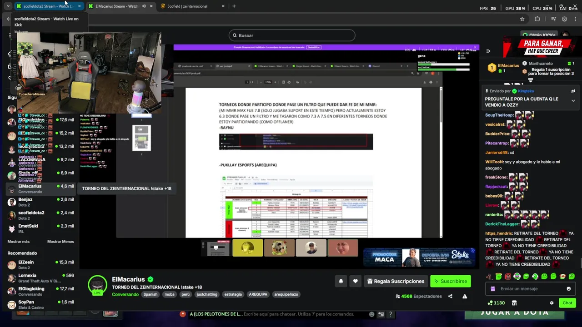This screenshot has width=582, height=327.
Task: Click Kingteka username in pinned message
Action: click(526, 91)
